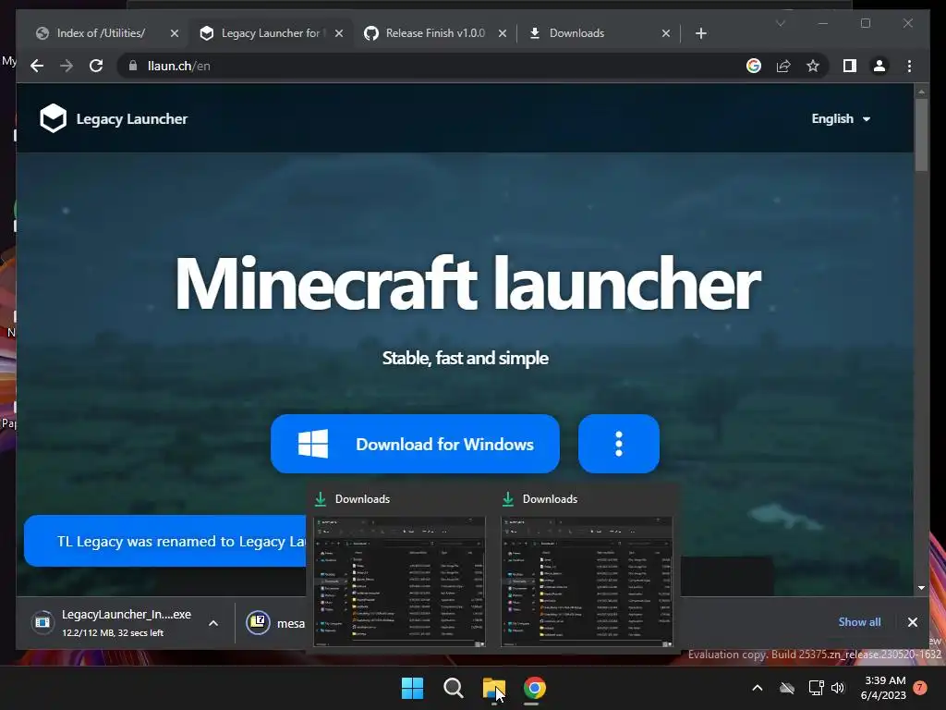Click Download for Windows button
Image resolution: width=946 pixels, height=710 pixels.
(415, 444)
